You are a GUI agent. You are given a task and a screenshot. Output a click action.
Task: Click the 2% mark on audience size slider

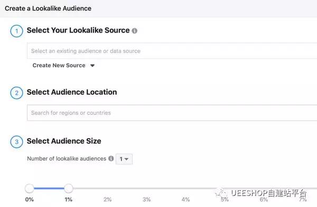[x=108, y=200]
